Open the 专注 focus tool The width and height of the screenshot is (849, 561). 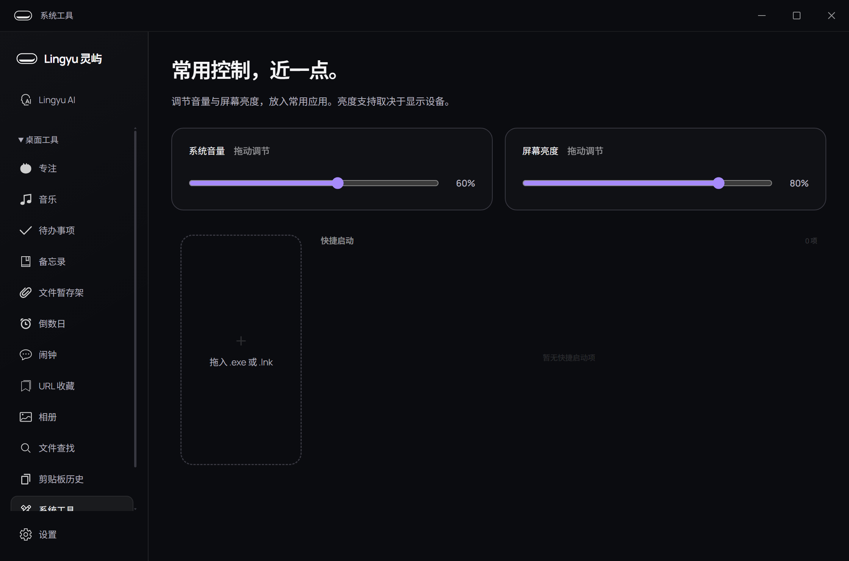tap(72, 168)
